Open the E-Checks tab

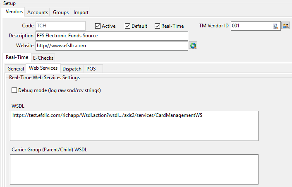43,58
